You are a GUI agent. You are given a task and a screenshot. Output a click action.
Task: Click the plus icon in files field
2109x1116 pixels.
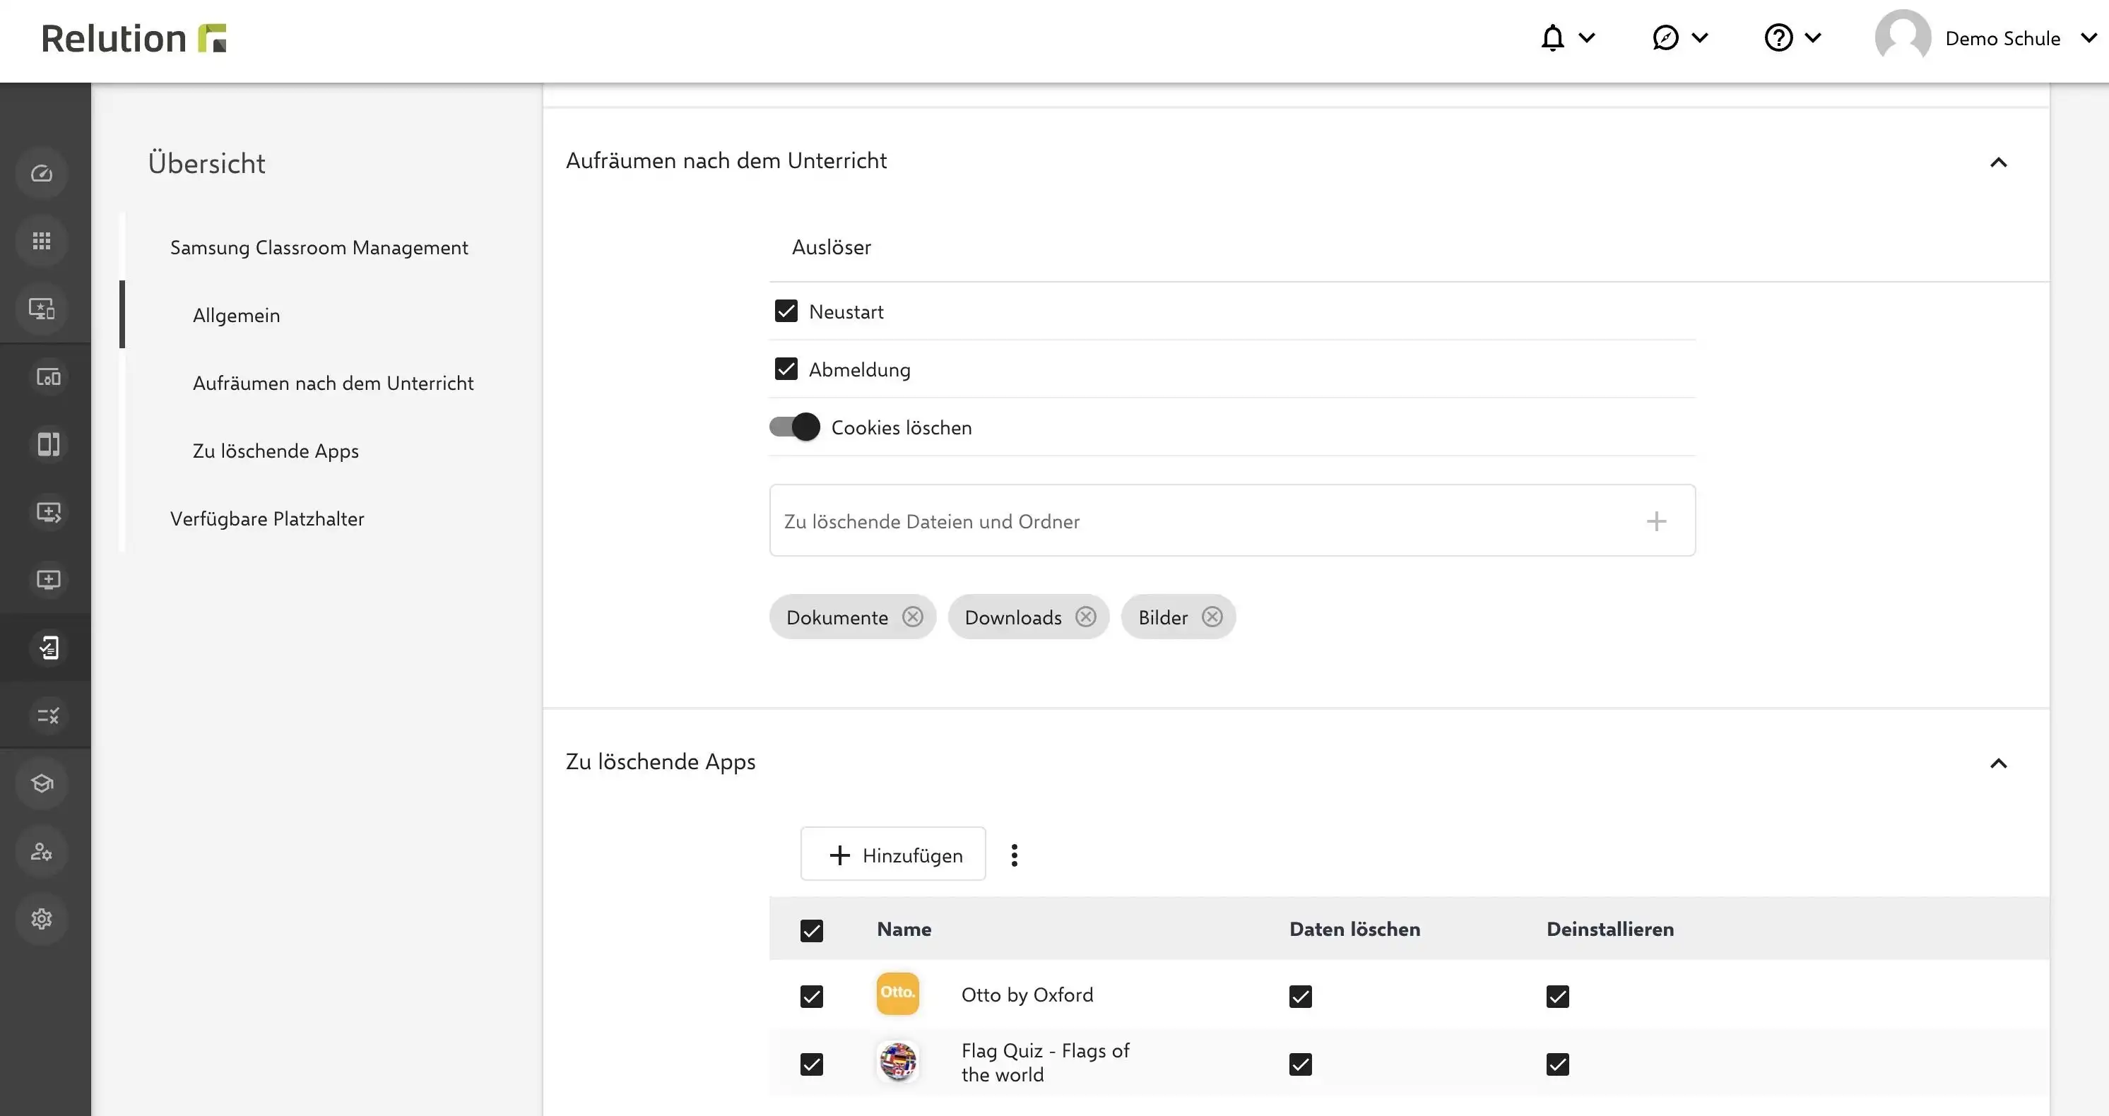[1656, 521]
